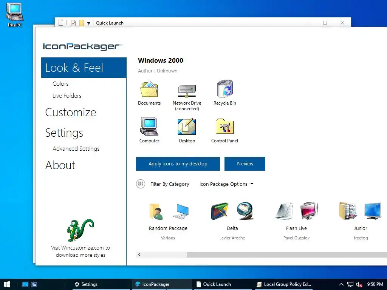Open the Customize section
Image resolution: width=387 pixels, height=290 pixels.
click(x=71, y=112)
